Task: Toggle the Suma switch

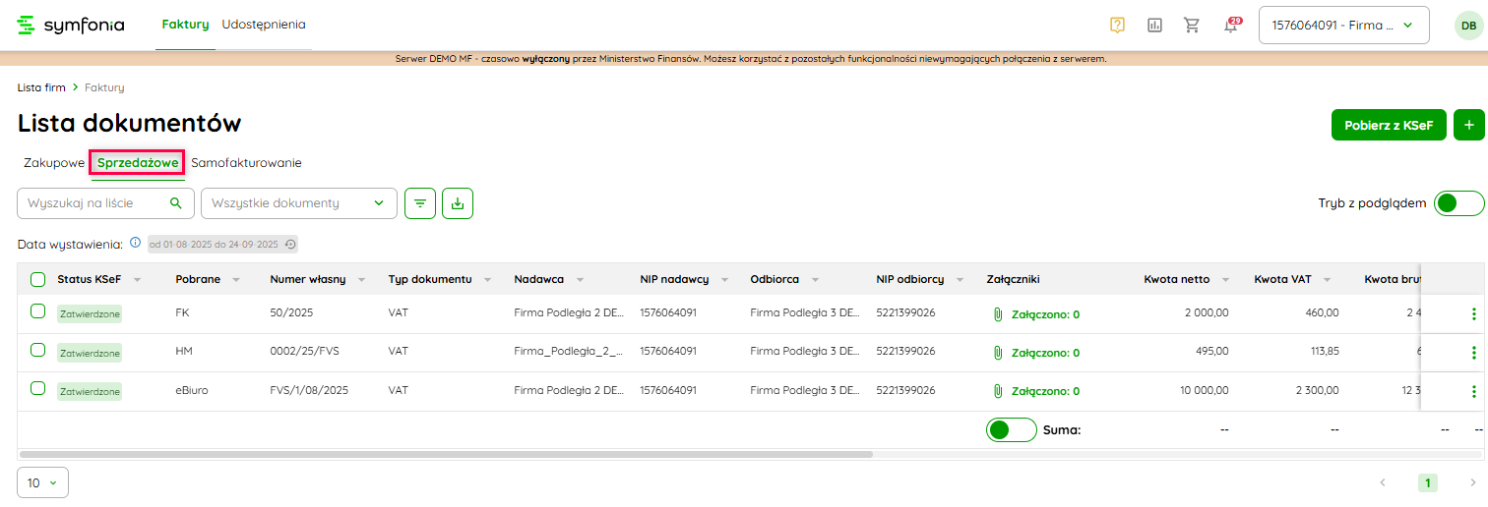Action: pos(1011,429)
